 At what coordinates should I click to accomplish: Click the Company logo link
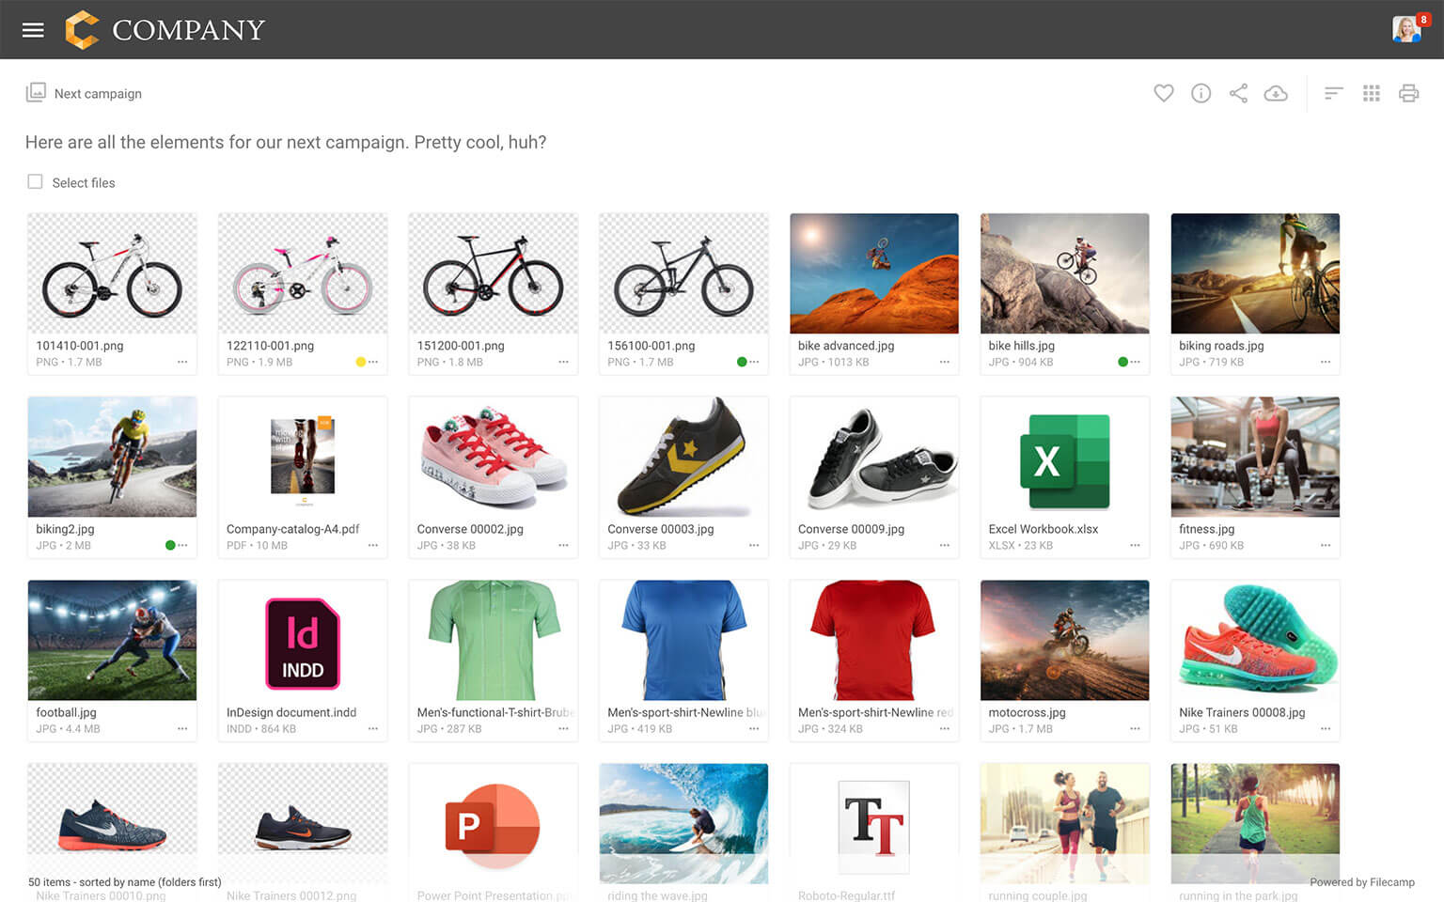tap(165, 30)
